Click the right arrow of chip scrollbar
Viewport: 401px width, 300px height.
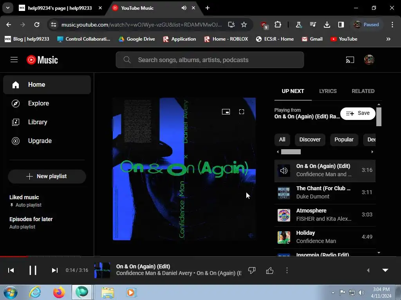click(372, 152)
